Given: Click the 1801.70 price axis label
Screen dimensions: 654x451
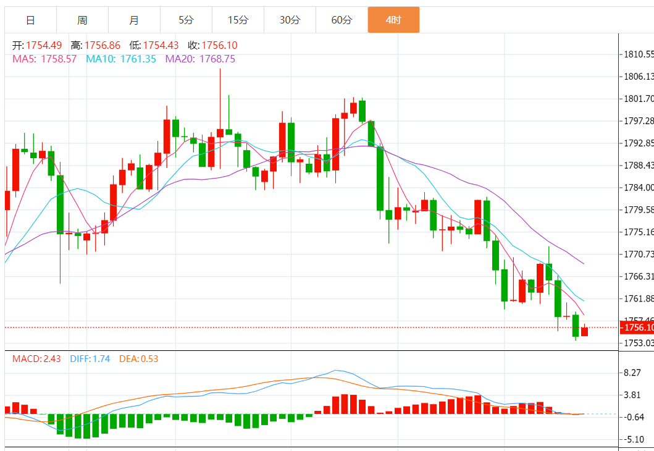Looking at the screenshot, I should tap(638, 99).
